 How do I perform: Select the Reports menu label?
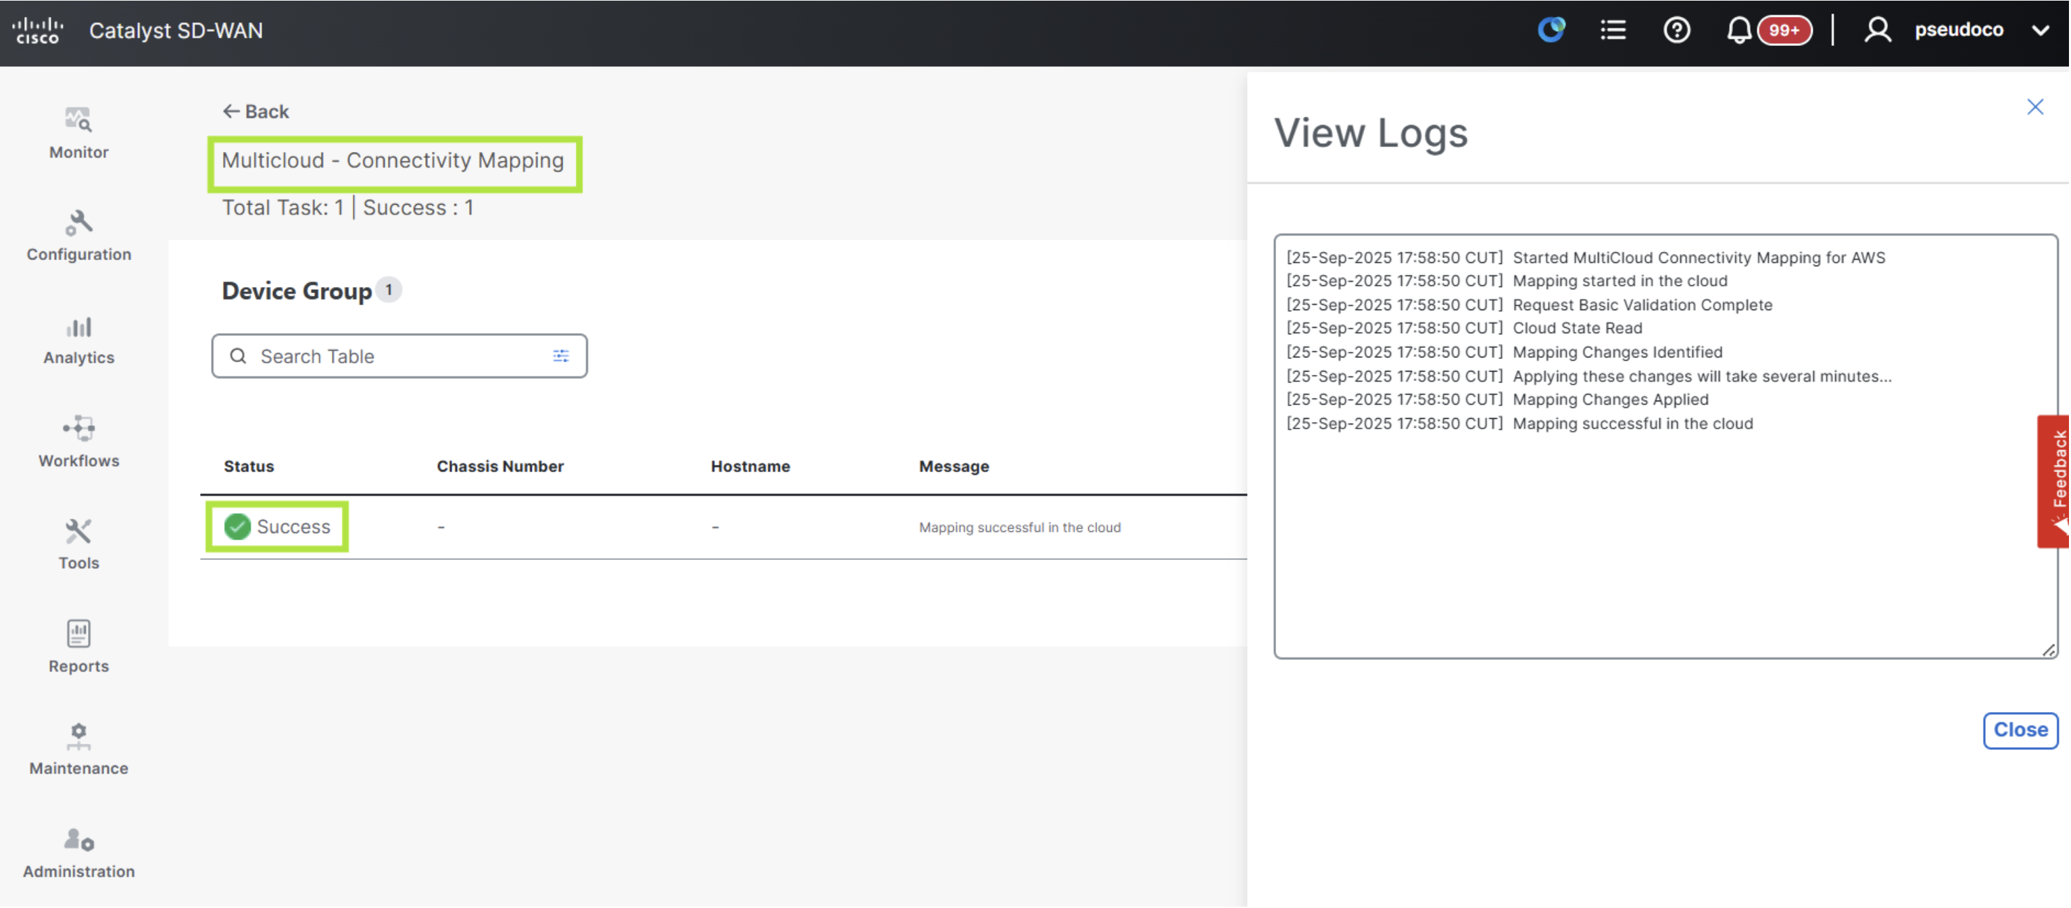tap(78, 666)
